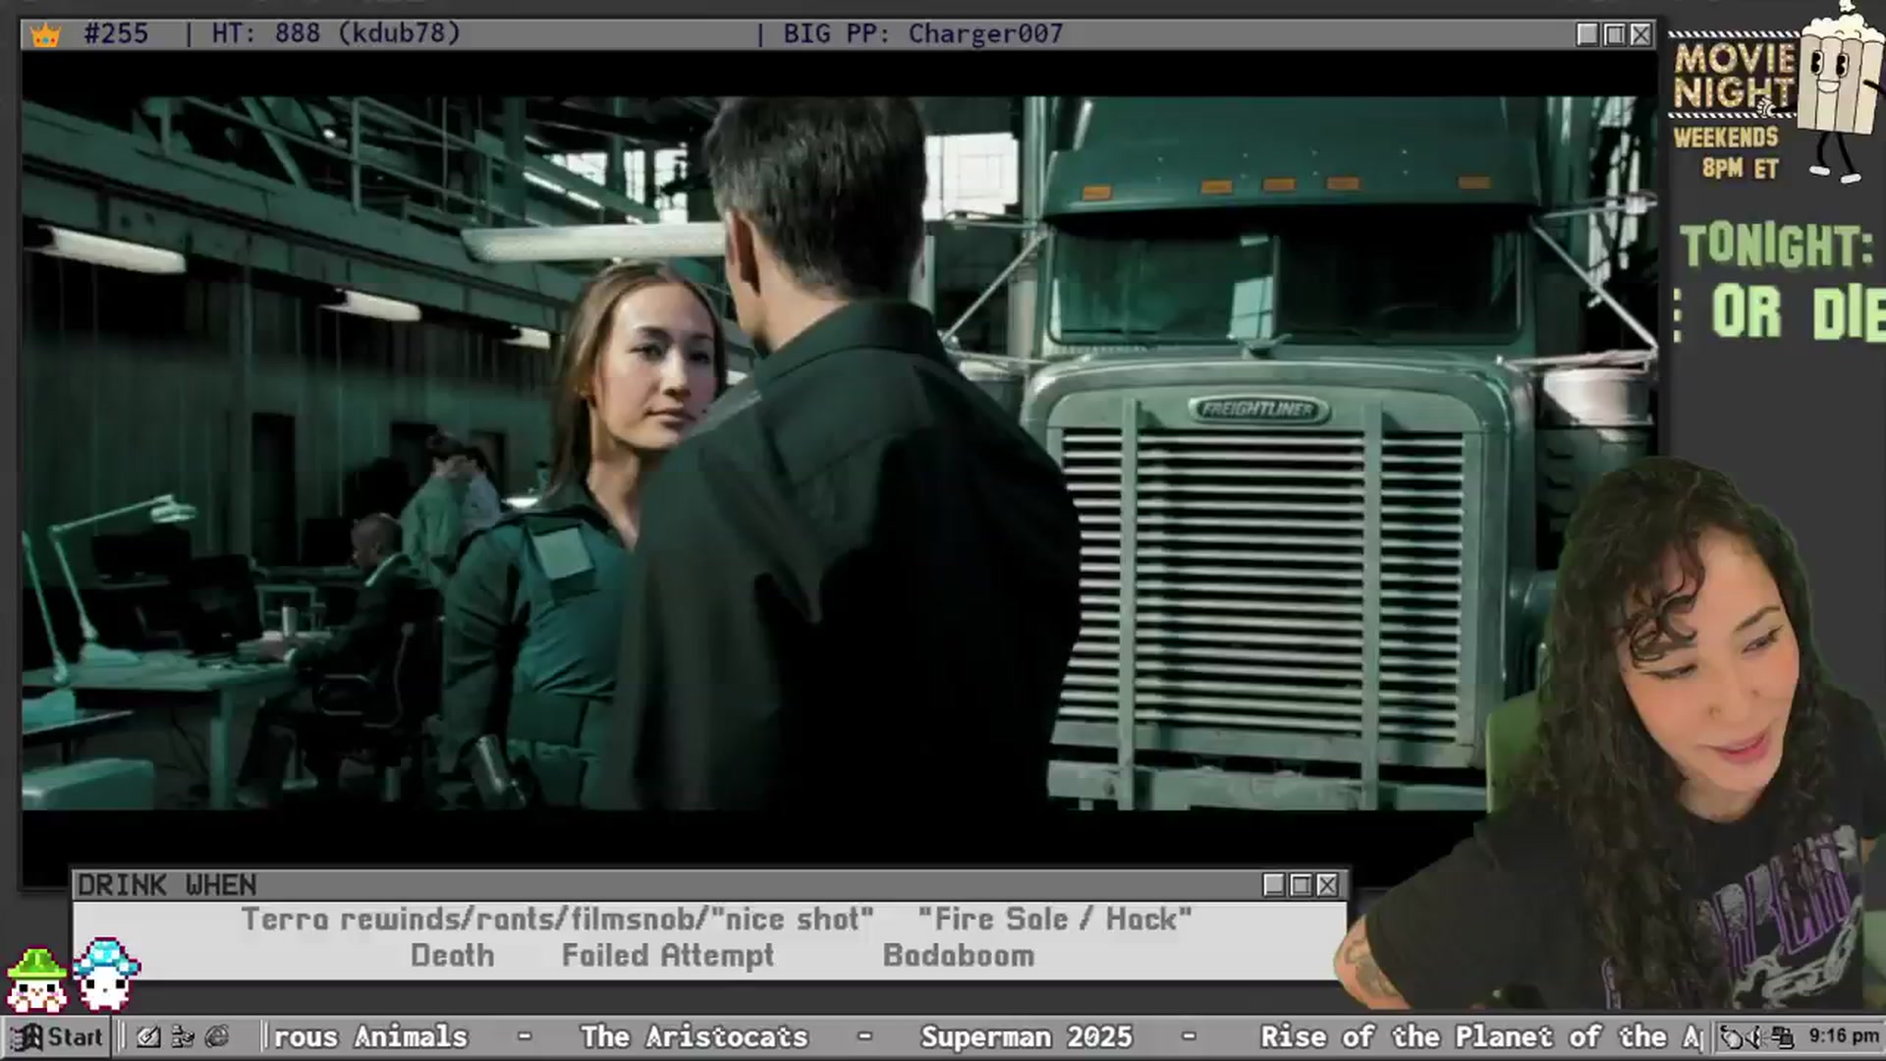Click "The Aristocats" in the ticker
The width and height of the screenshot is (1886, 1061).
pyautogui.click(x=694, y=1036)
